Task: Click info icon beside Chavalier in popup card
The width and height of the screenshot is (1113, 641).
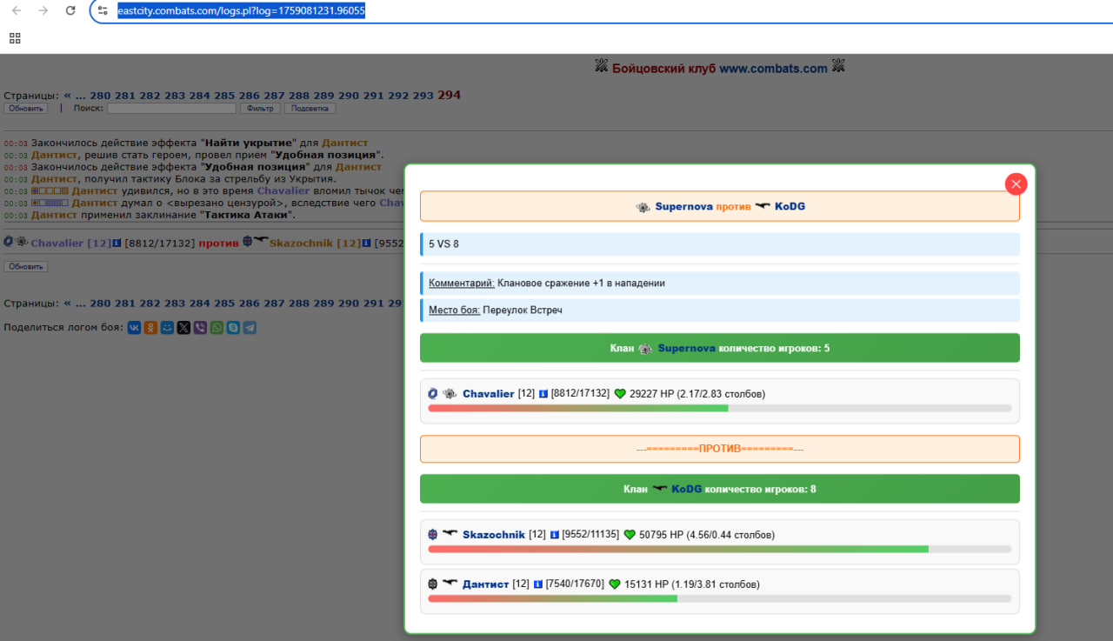Action: coord(543,394)
